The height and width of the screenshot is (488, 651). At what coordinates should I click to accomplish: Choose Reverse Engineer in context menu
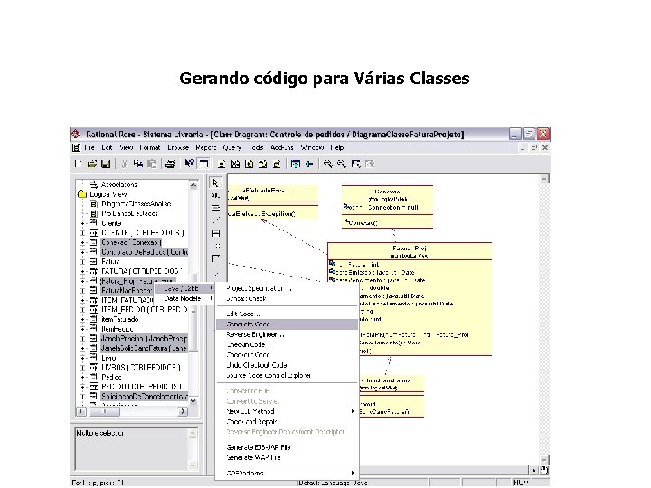(287, 334)
